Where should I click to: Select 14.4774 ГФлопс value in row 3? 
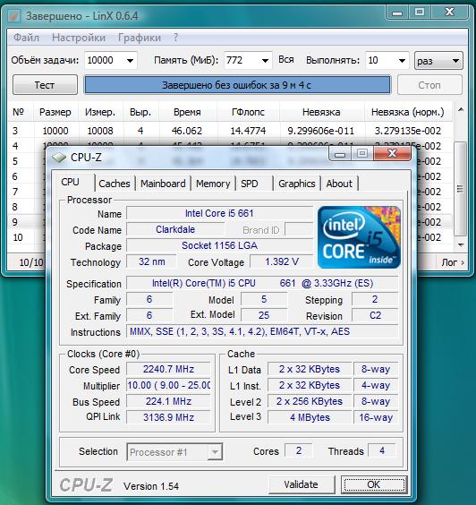(248, 131)
